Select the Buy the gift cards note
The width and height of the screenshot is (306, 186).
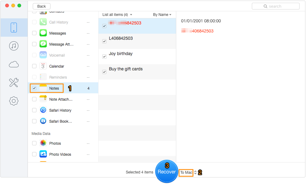137,72
